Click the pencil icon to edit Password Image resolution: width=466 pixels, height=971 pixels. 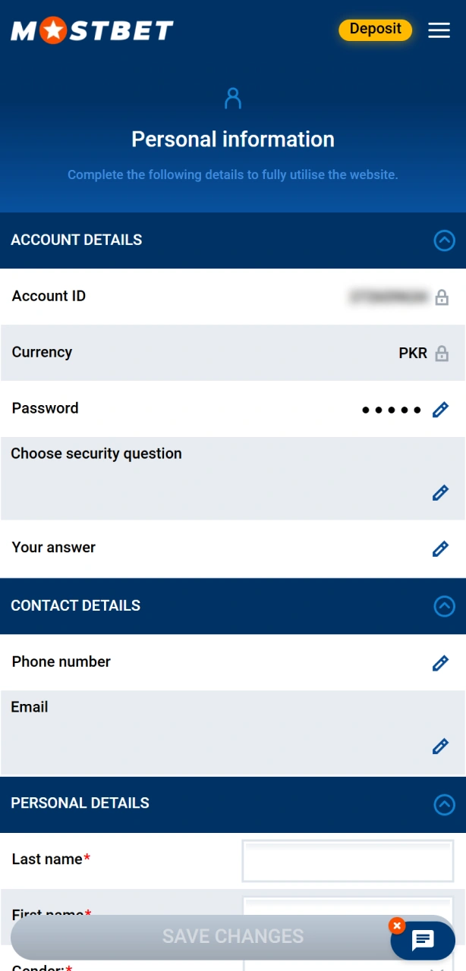point(440,410)
